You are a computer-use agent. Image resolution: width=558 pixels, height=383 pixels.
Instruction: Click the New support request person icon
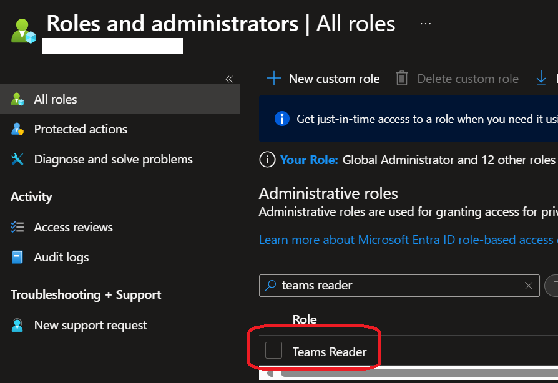point(17,325)
